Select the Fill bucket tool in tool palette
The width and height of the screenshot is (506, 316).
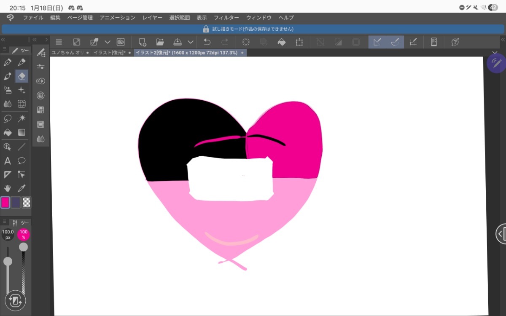pos(8,132)
